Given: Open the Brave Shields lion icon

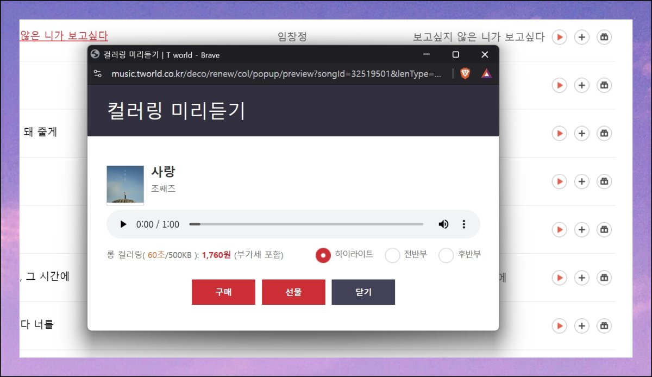Looking at the screenshot, I should point(465,74).
